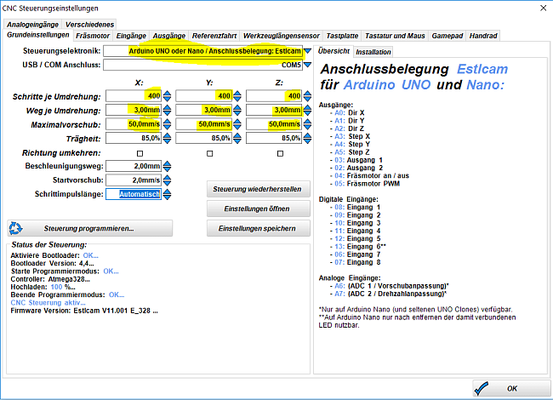Viewport: 553px width, 400px height.
Task: Select the Referenzfahrt tab
Action: pos(213,36)
